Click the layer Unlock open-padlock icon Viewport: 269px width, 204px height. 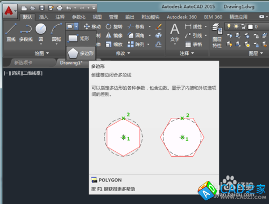click(256, 44)
